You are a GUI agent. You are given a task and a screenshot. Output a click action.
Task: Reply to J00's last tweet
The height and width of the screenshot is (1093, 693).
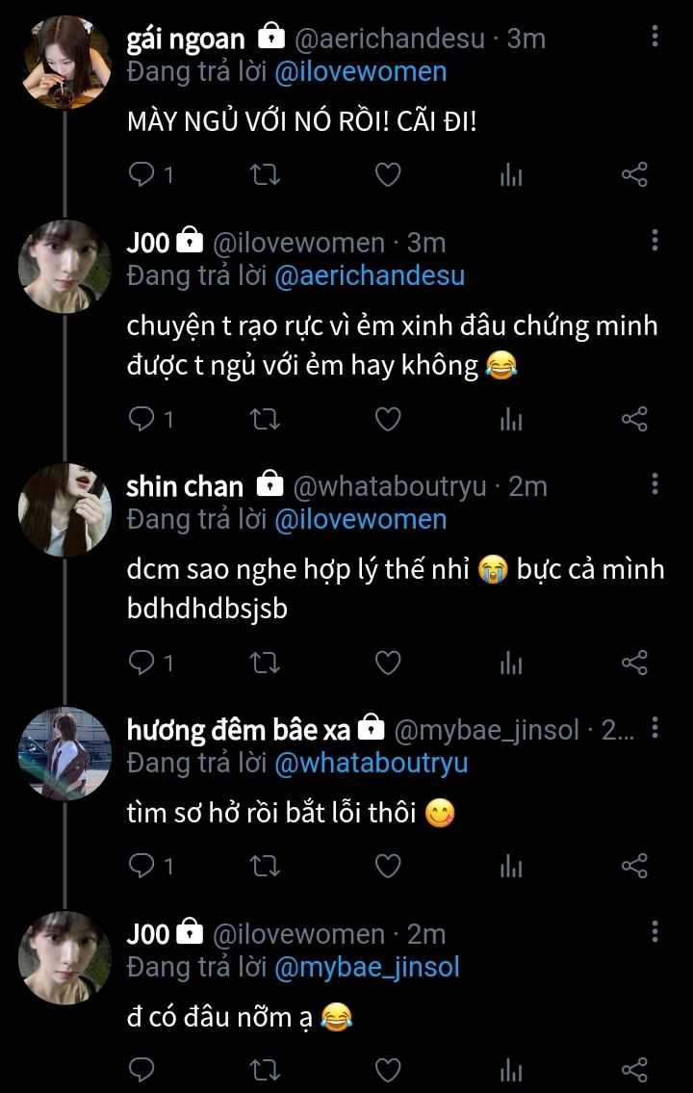(x=142, y=1070)
